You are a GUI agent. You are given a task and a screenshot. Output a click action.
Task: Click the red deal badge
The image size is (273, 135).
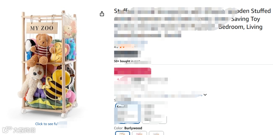pos(132,71)
